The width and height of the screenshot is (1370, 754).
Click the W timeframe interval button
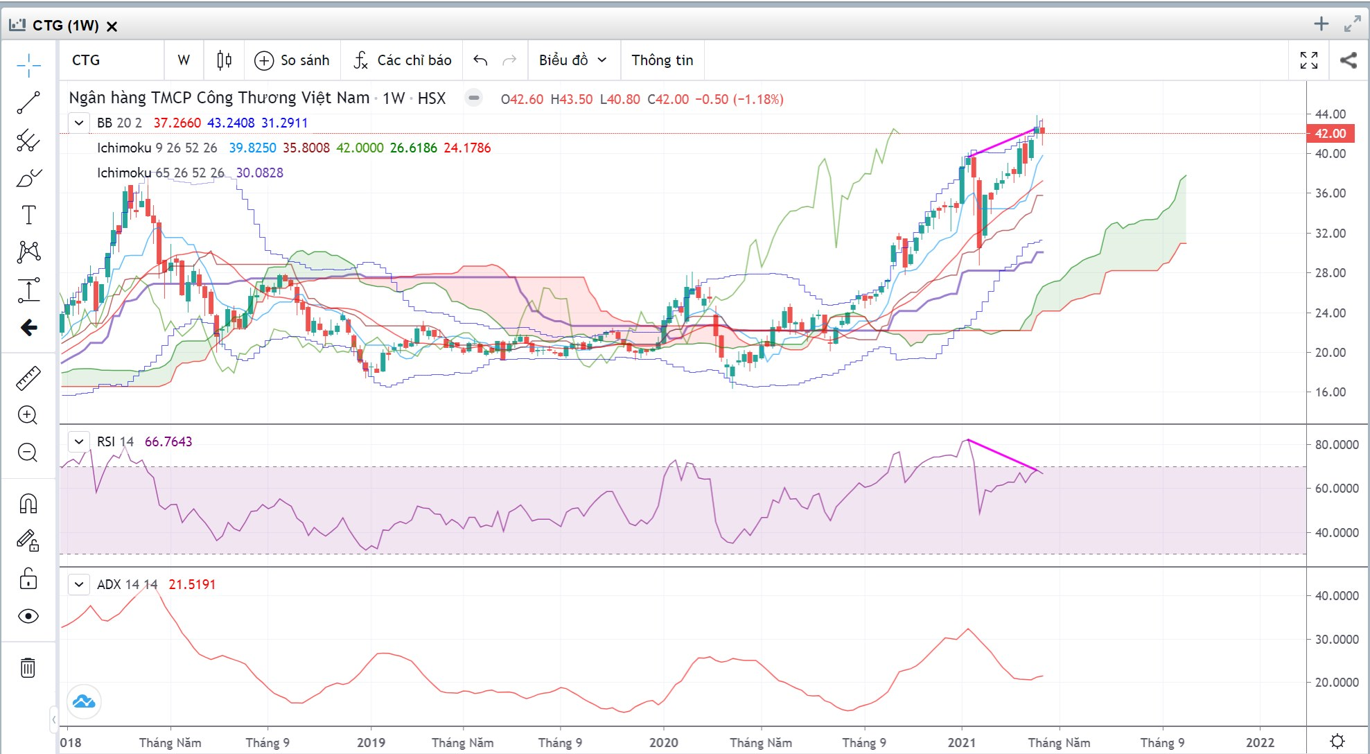[x=184, y=60]
